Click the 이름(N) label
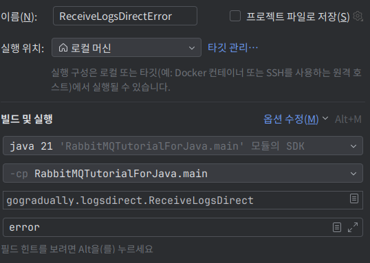 19,16
